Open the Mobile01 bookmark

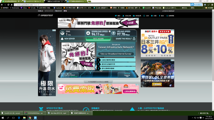(147, 8)
